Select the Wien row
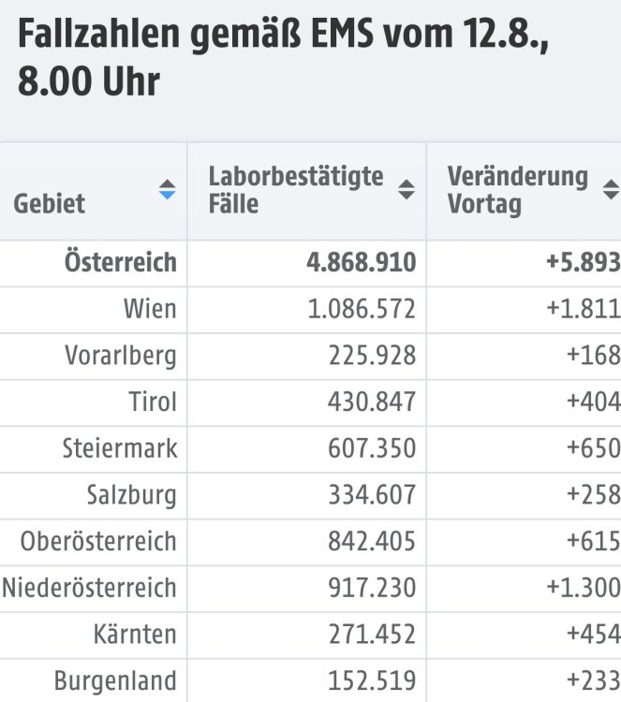This screenshot has height=702, width=621. click(x=311, y=310)
